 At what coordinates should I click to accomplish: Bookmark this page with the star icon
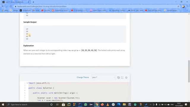pos(178,7)
